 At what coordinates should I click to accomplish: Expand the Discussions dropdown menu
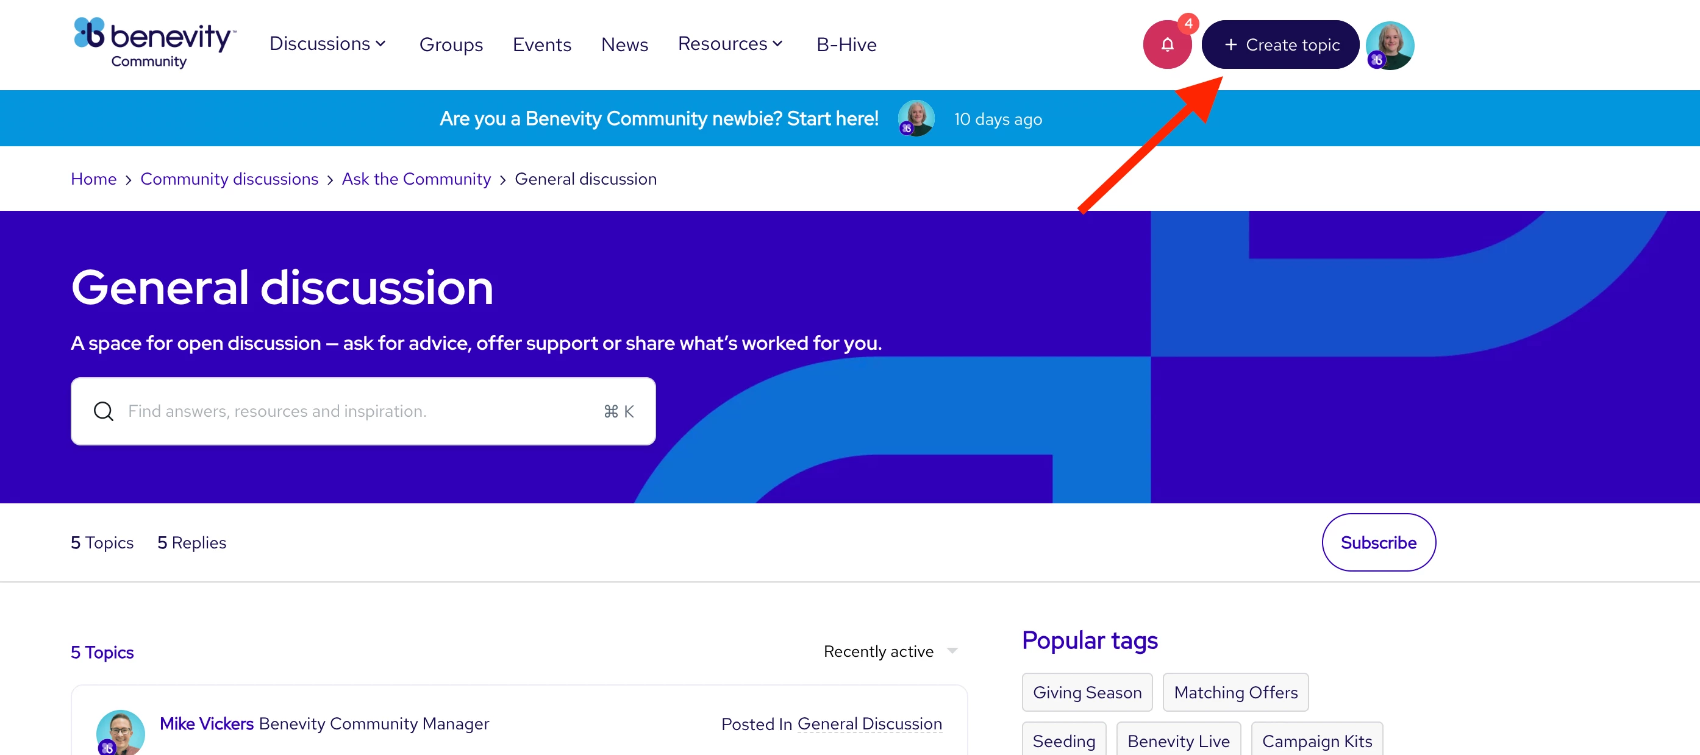(x=327, y=44)
